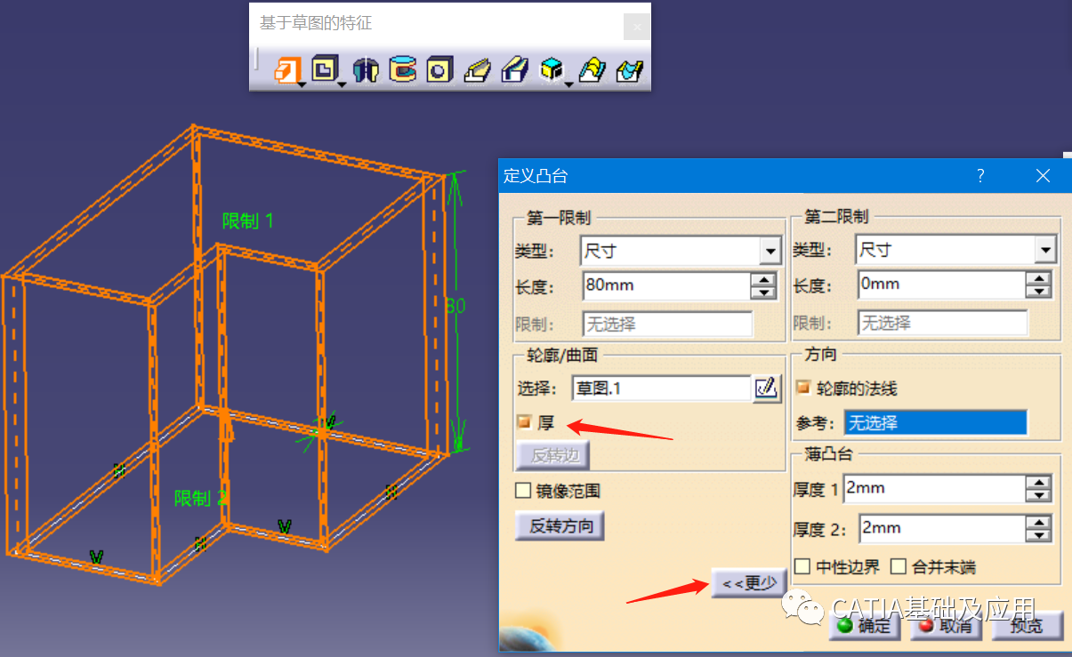Image resolution: width=1072 pixels, height=657 pixels.
Task: Click 选择 field showing 草图.1
Action: (x=662, y=388)
